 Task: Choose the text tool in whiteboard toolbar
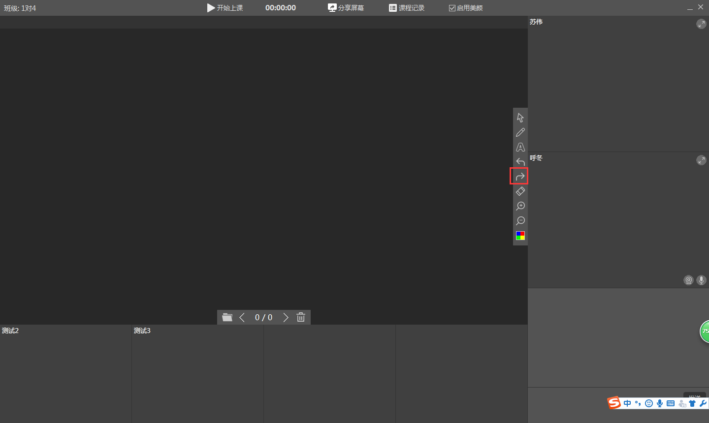click(520, 147)
